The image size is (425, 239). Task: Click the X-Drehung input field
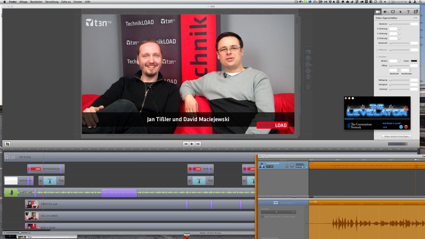393,29
